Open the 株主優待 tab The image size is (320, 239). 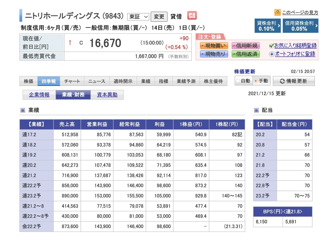click(213, 81)
